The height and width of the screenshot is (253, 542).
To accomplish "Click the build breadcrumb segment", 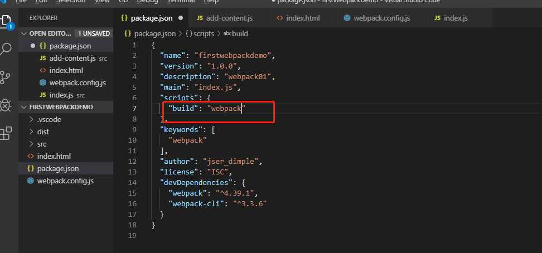I will click(x=240, y=34).
